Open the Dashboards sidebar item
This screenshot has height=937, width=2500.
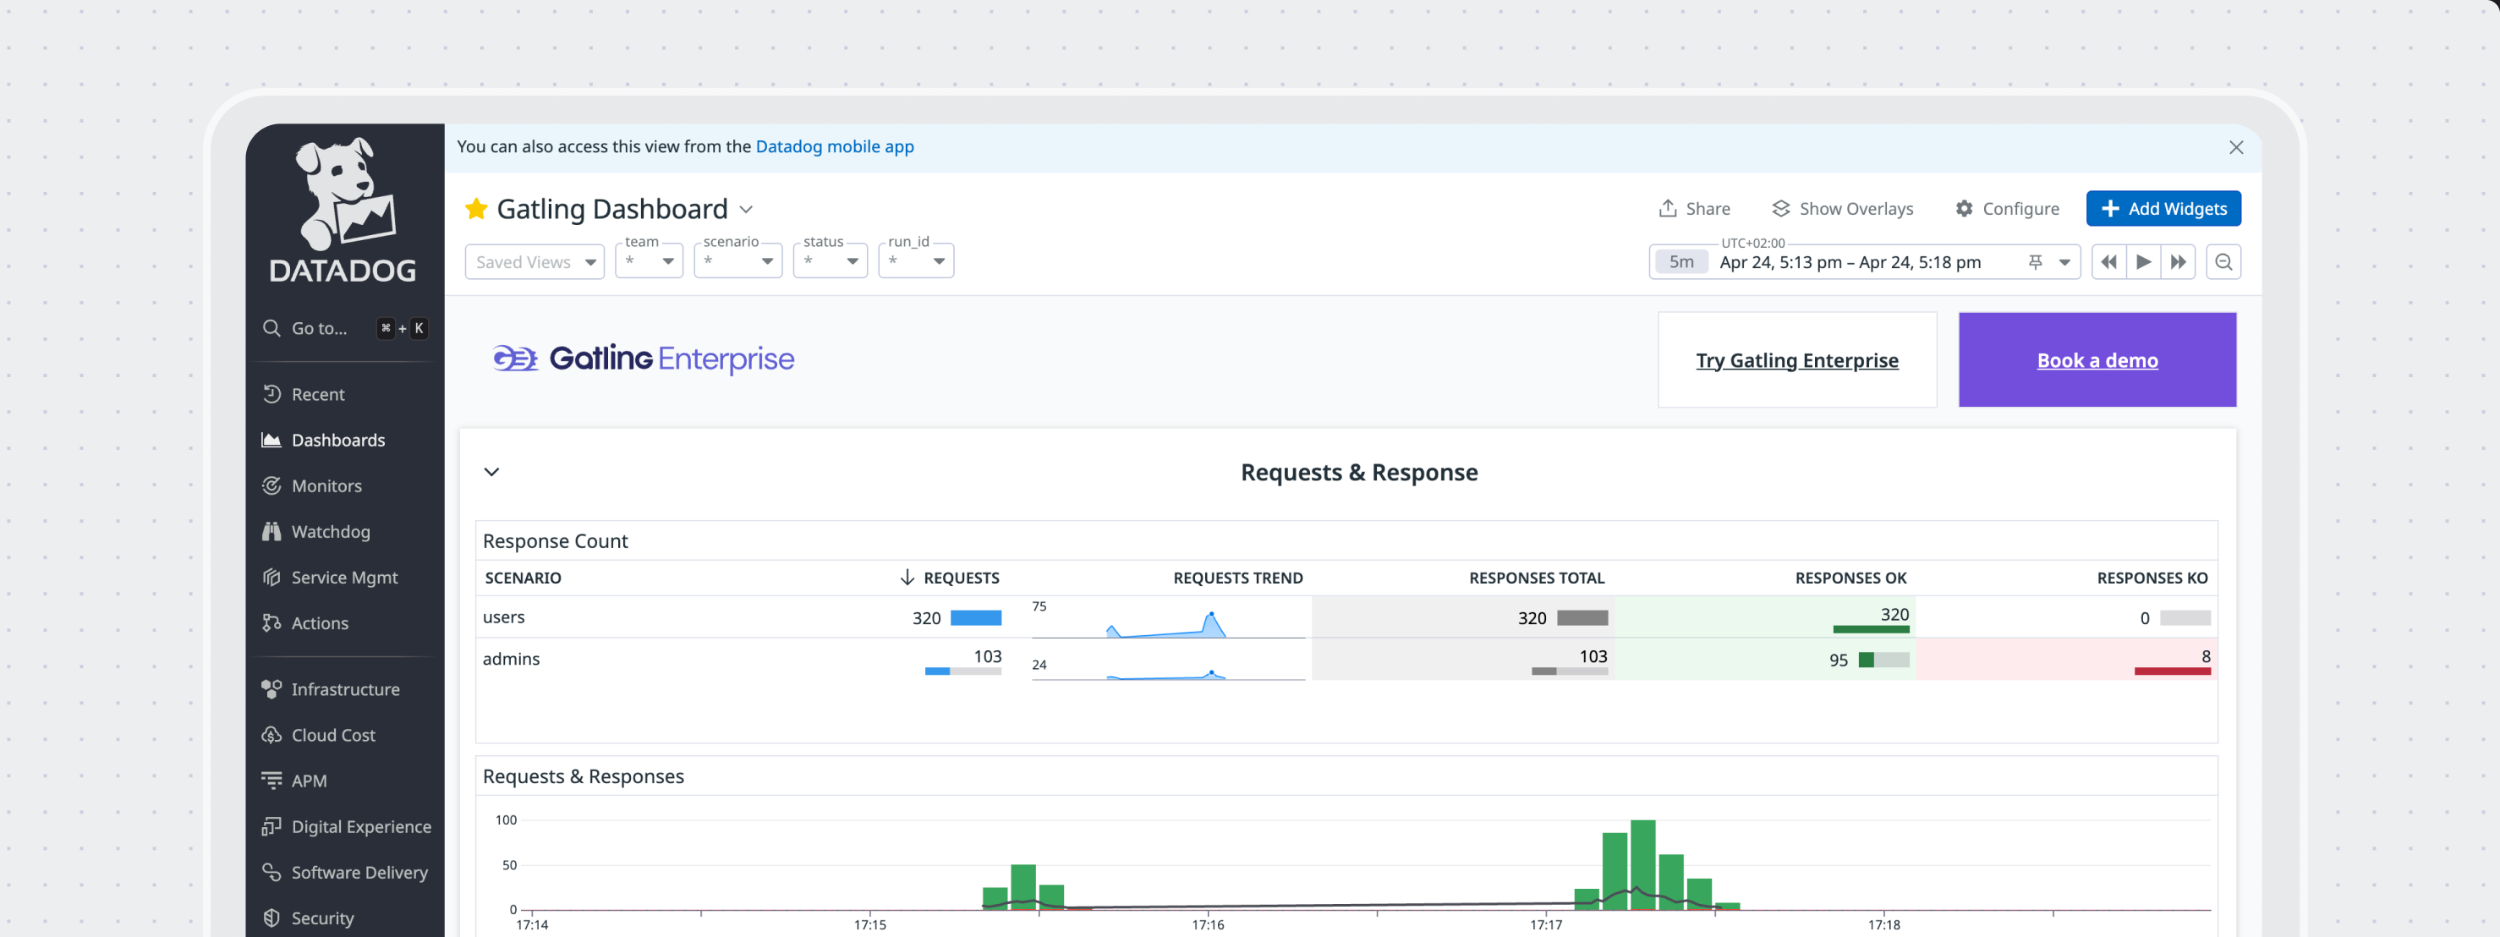click(337, 440)
